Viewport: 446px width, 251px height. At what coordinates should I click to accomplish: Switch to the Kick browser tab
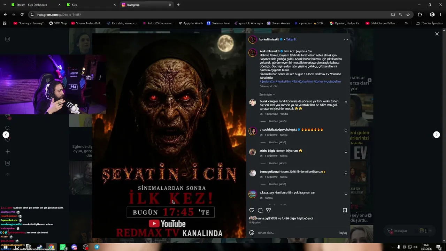pos(91,5)
